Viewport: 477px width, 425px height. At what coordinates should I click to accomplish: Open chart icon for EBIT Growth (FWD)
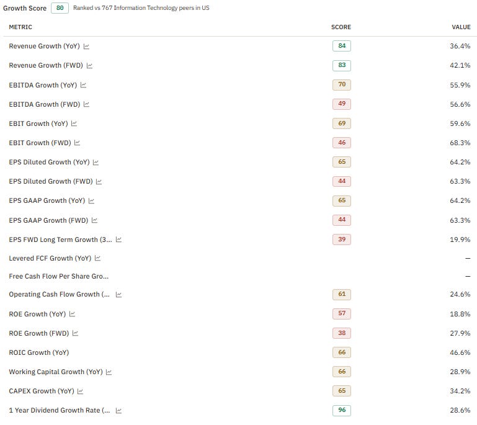pyautogui.click(x=77, y=143)
